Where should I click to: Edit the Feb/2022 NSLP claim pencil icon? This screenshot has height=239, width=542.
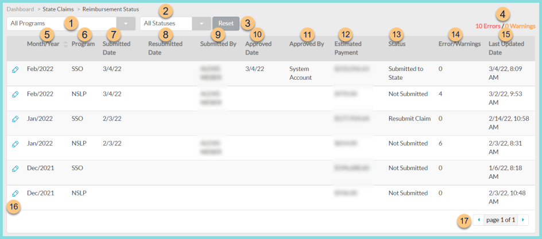[x=15, y=94]
